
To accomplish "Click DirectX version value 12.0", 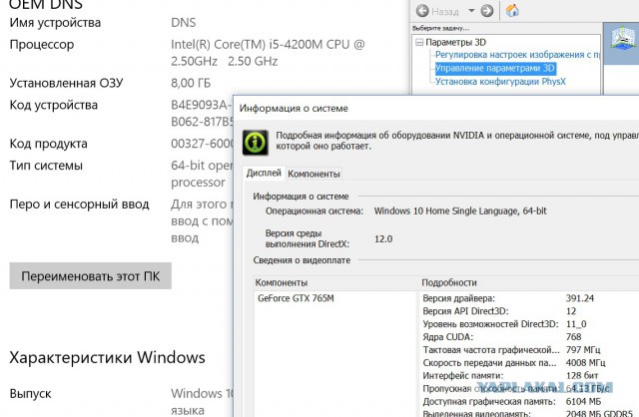I will coord(383,239).
